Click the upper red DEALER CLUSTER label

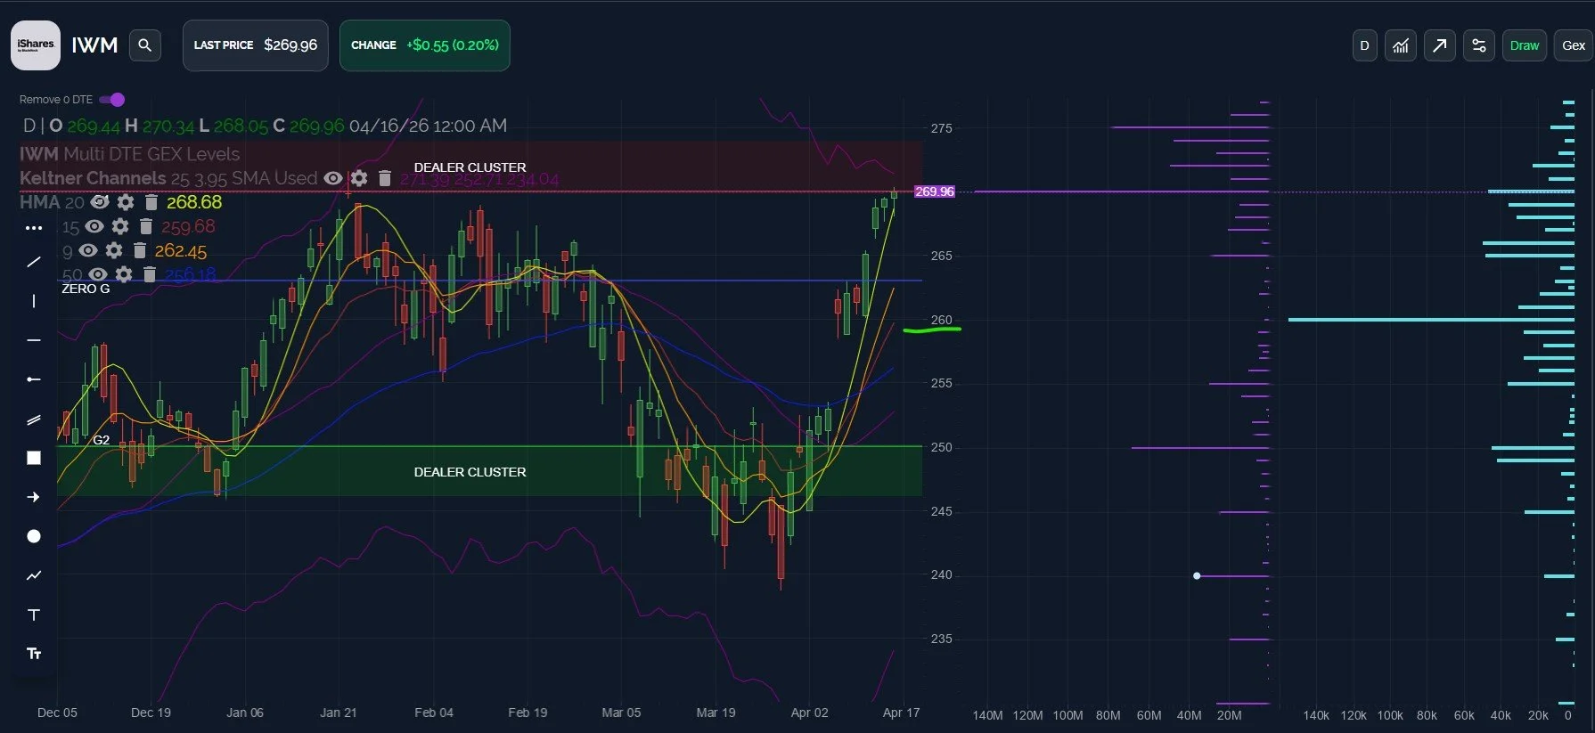click(470, 167)
